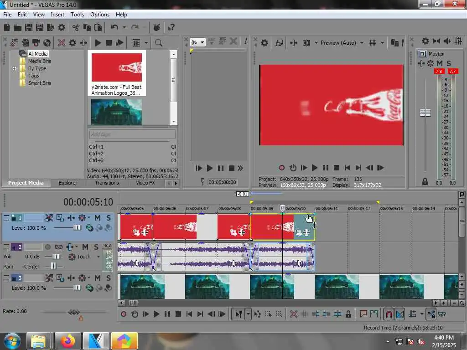The height and width of the screenshot is (350, 467).
Task: Search media with magnifier icon
Action: [158, 43]
